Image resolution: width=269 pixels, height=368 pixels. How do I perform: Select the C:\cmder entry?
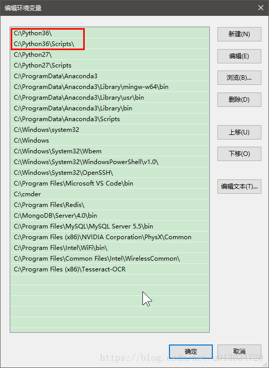110,194
